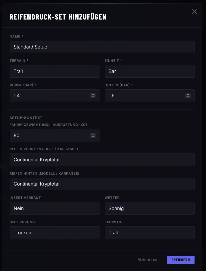206x271 pixels.
Task: Expand the Untergrund dropdown showing Trocken
Action: coord(54,233)
